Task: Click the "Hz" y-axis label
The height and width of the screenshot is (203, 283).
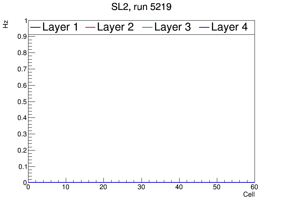Action: click(x=6, y=24)
